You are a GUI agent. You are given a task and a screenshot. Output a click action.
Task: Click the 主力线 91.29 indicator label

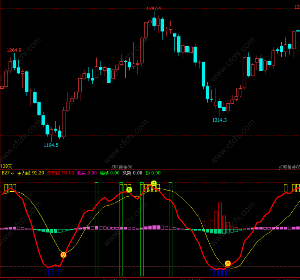pyautogui.click(x=31, y=173)
